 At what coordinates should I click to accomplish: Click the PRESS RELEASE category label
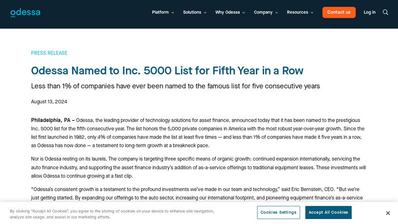(x=49, y=53)
